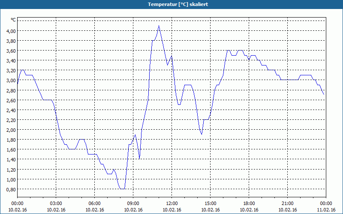Viewport: 343px width, 214px height.
Task: Click the 15:00 time label
Action: [x=211, y=204]
